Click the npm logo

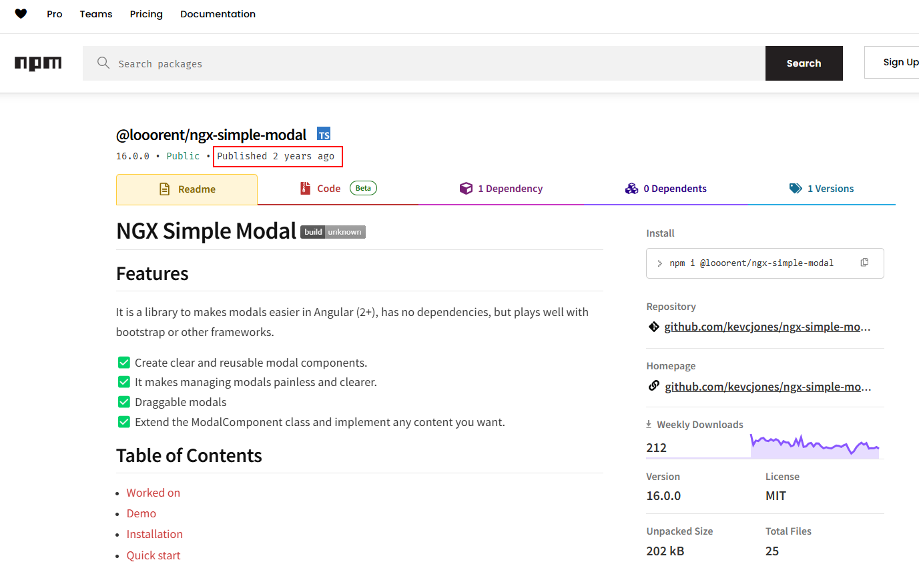(38, 63)
